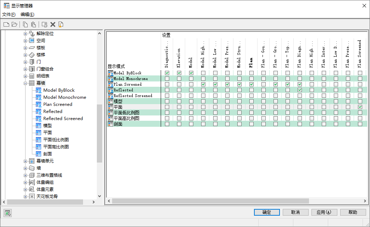Open the 文件(F) menu
The image size is (370, 227).
9,15
